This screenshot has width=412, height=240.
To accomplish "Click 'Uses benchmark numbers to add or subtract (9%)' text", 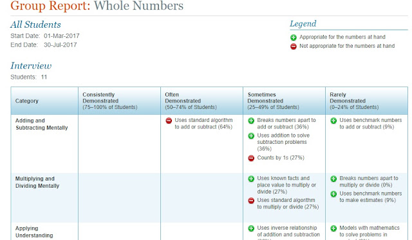I will pyautogui.click(x=371, y=124).
